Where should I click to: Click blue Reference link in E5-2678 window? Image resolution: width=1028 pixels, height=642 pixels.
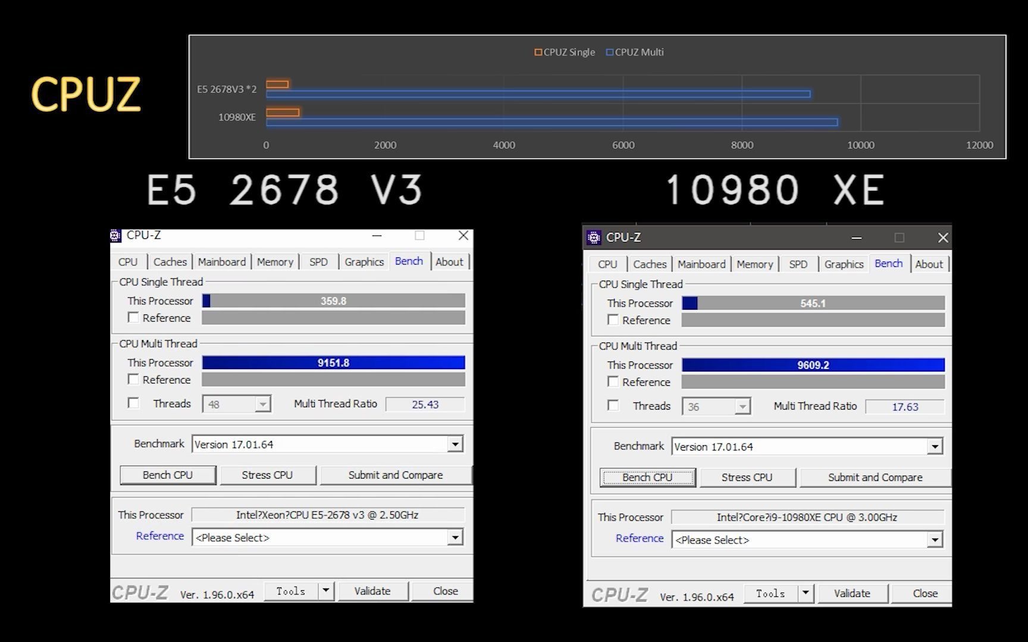pyautogui.click(x=160, y=536)
